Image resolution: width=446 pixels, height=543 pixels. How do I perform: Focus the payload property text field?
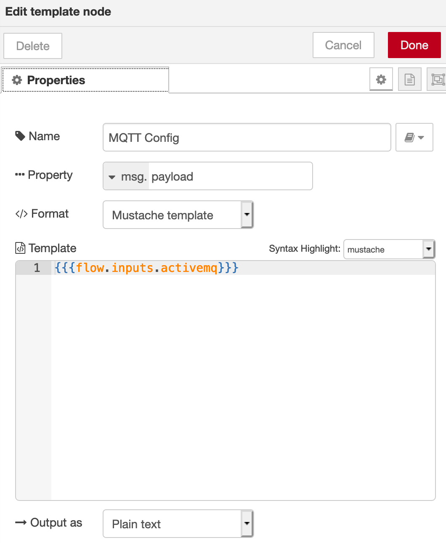click(x=230, y=176)
